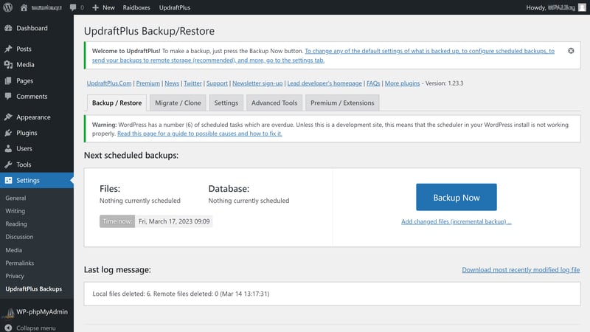
Task: Open Posts via its pushpin icon
Action: pos(8,49)
